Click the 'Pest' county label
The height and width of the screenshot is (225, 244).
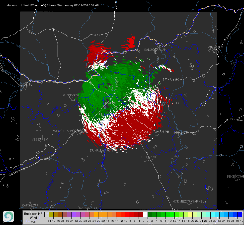click(x=171, y=150)
